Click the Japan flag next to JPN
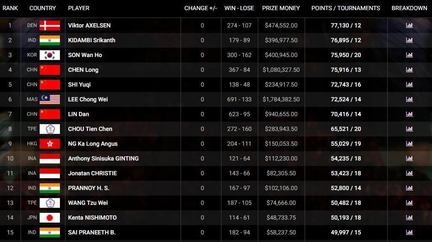432x242 pixels. coord(50,218)
